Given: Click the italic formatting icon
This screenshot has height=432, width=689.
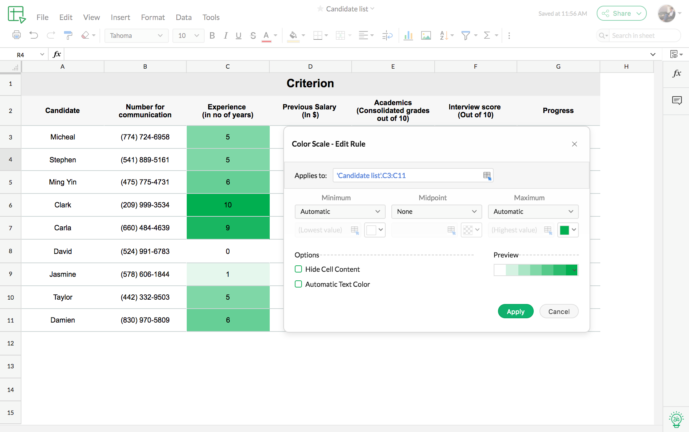Looking at the screenshot, I should point(225,35).
